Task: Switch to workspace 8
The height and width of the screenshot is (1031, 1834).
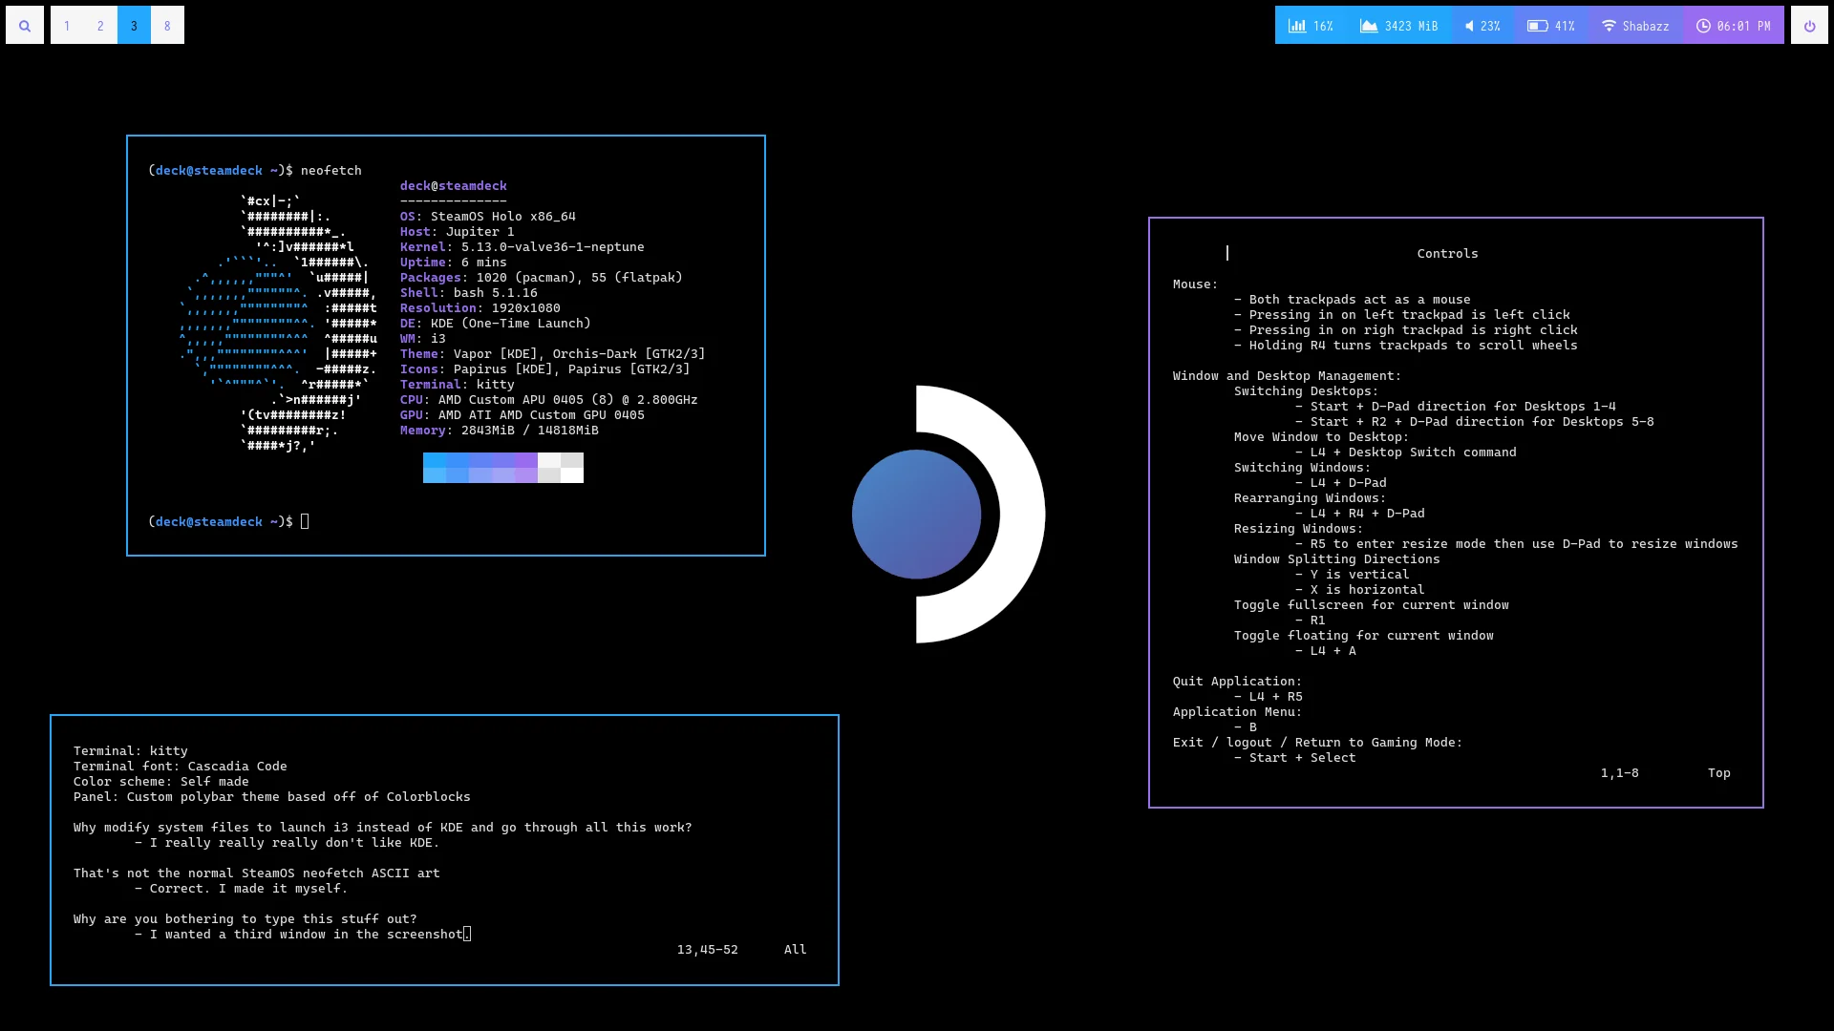Action: pos(167,26)
